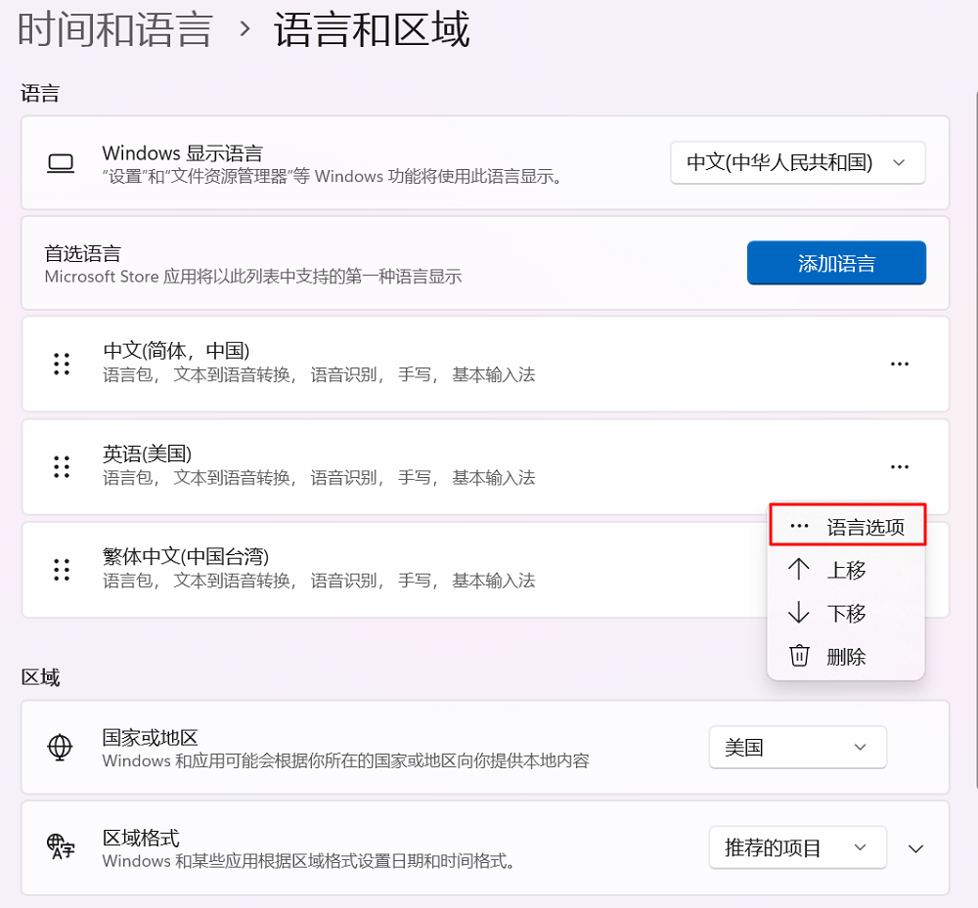Go back to 时间和语言 breadcrumb
The width and height of the screenshot is (978, 908).
pyautogui.click(x=115, y=29)
